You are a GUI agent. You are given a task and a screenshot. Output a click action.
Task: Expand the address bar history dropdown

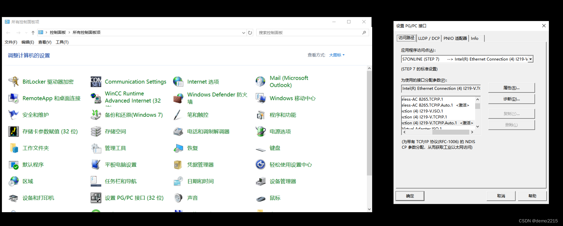pyautogui.click(x=243, y=33)
